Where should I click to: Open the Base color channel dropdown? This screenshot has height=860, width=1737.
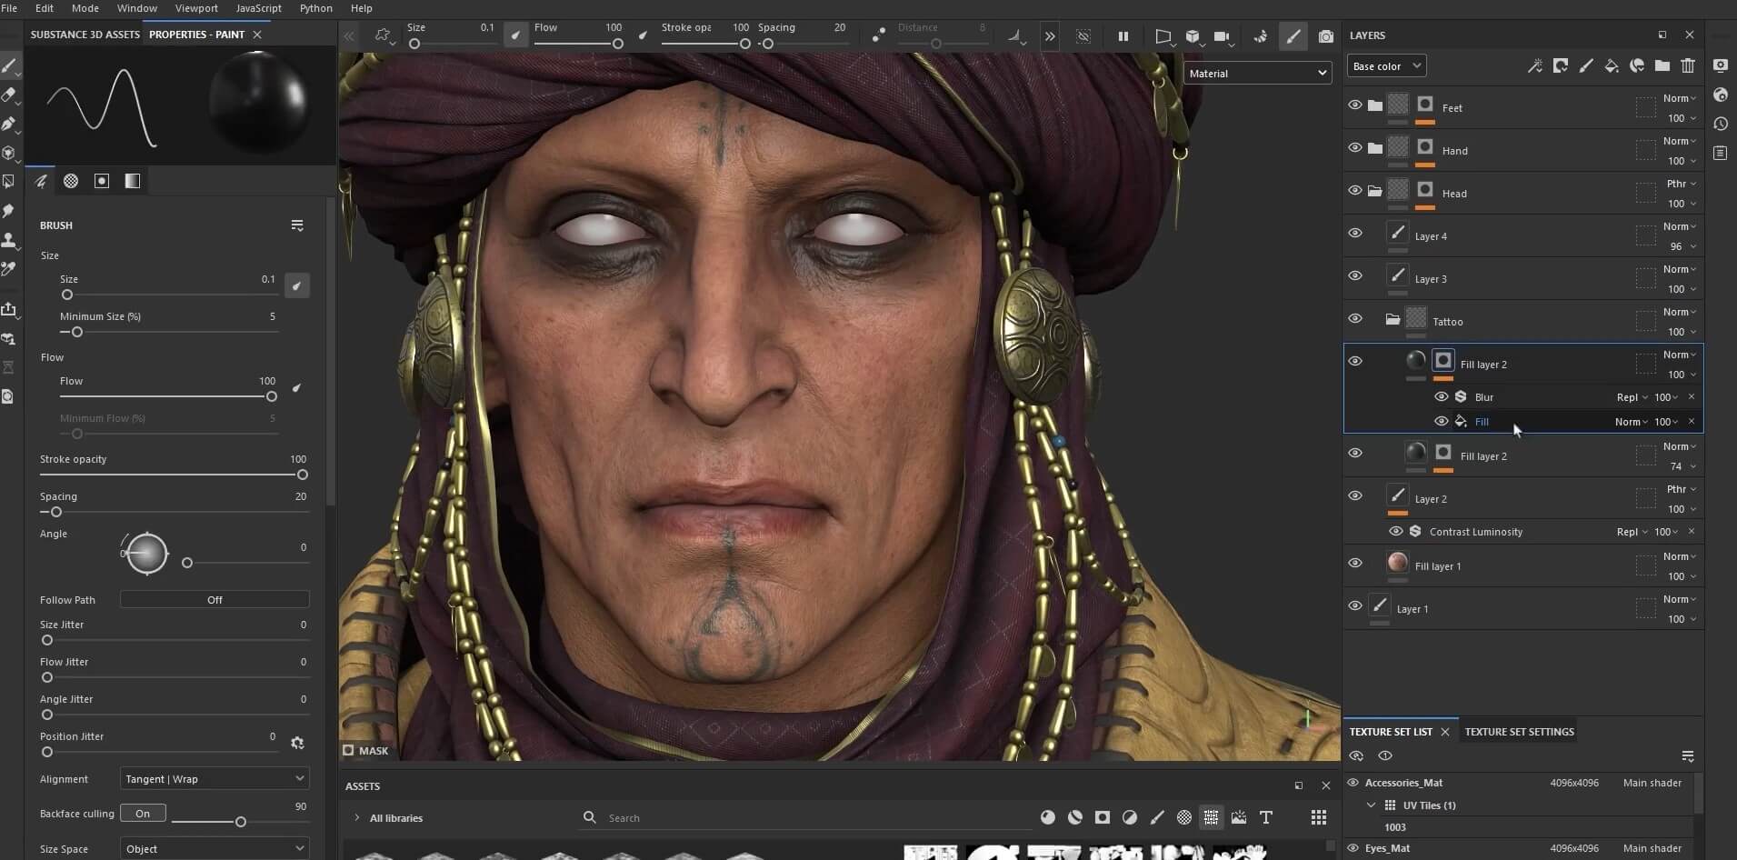(1385, 66)
